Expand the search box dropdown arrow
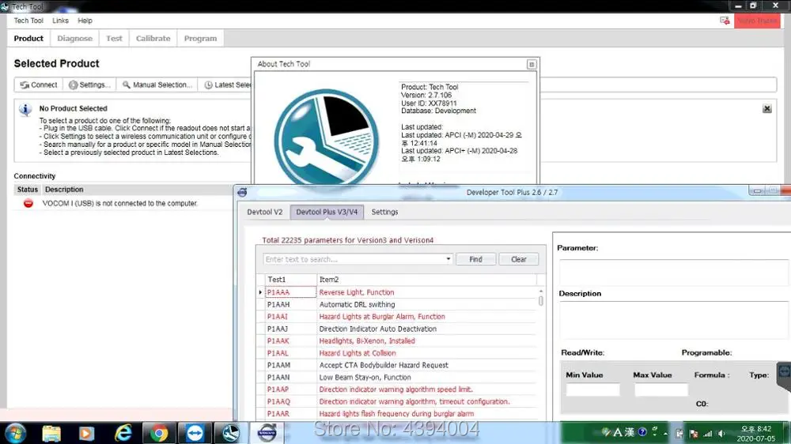Screen dimensions: 791x444 (448, 259)
